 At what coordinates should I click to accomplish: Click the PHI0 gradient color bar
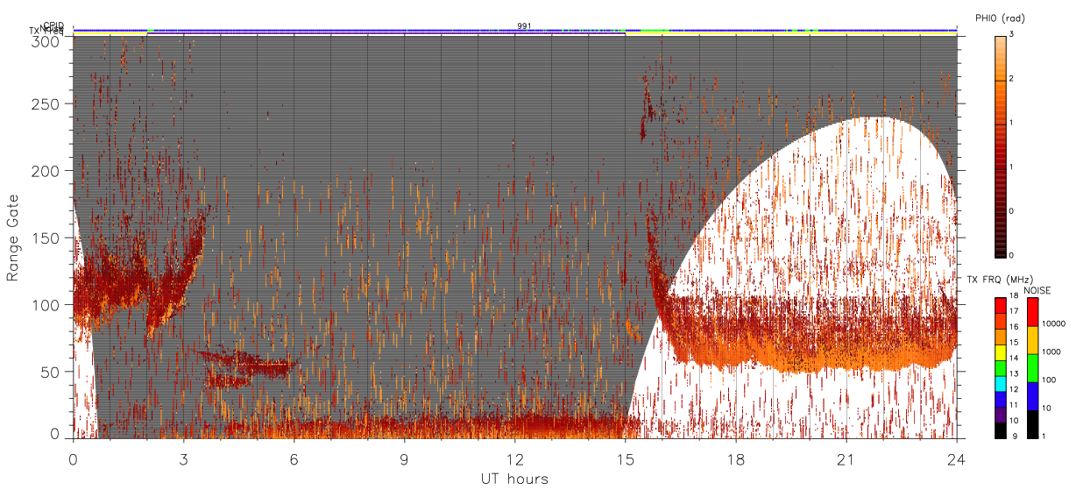click(x=1001, y=146)
